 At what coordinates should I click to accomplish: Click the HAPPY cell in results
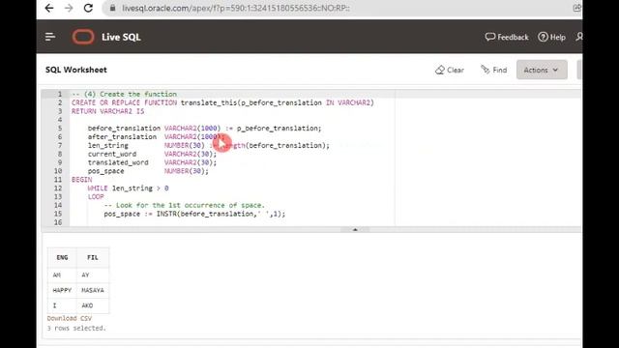click(x=62, y=290)
